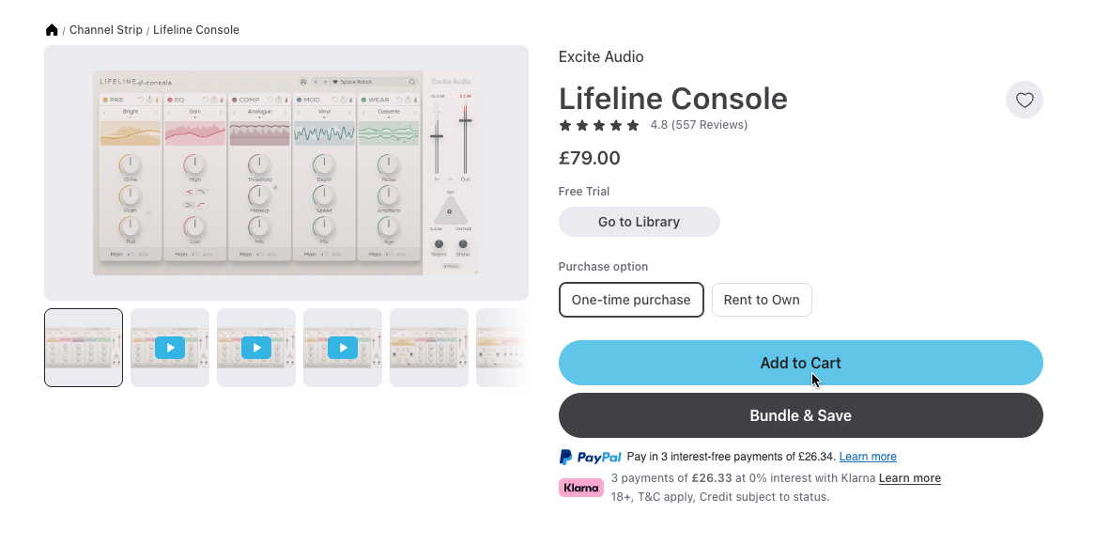Click the Lifeline Console breadcrumb item
The height and width of the screenshot is (545, 1095).
pyautogui.click(x=196, y=30)
